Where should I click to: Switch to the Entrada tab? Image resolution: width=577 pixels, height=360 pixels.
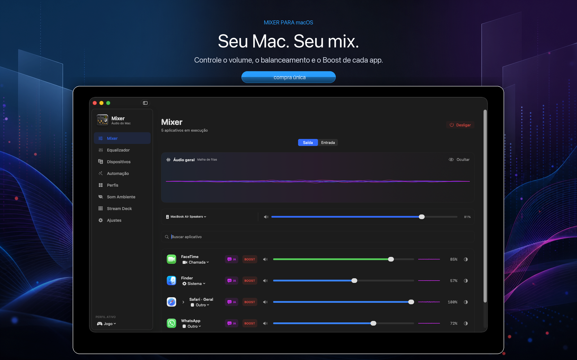click(x=328, y=143)
